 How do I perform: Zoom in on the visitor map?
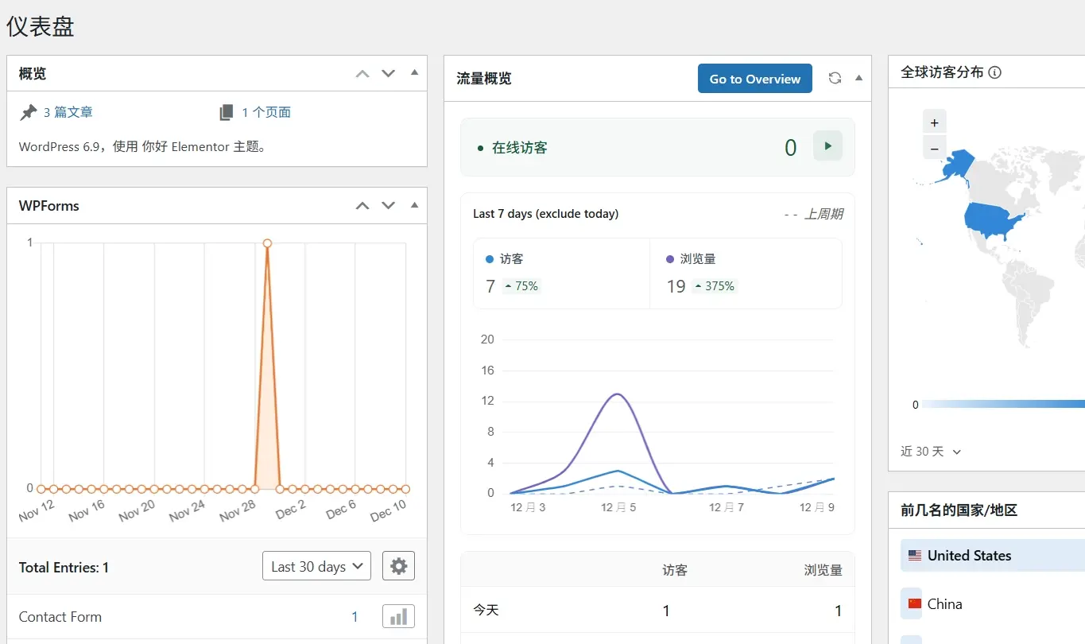click(x=934, y=122)
